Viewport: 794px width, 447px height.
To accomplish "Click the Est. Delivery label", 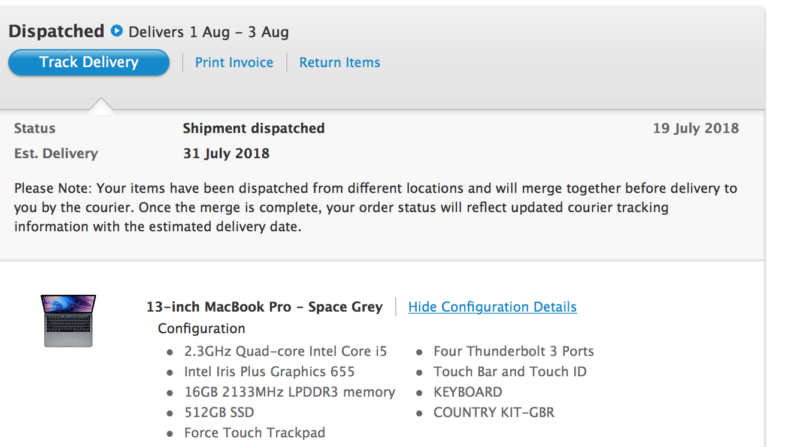I will 56,153.
